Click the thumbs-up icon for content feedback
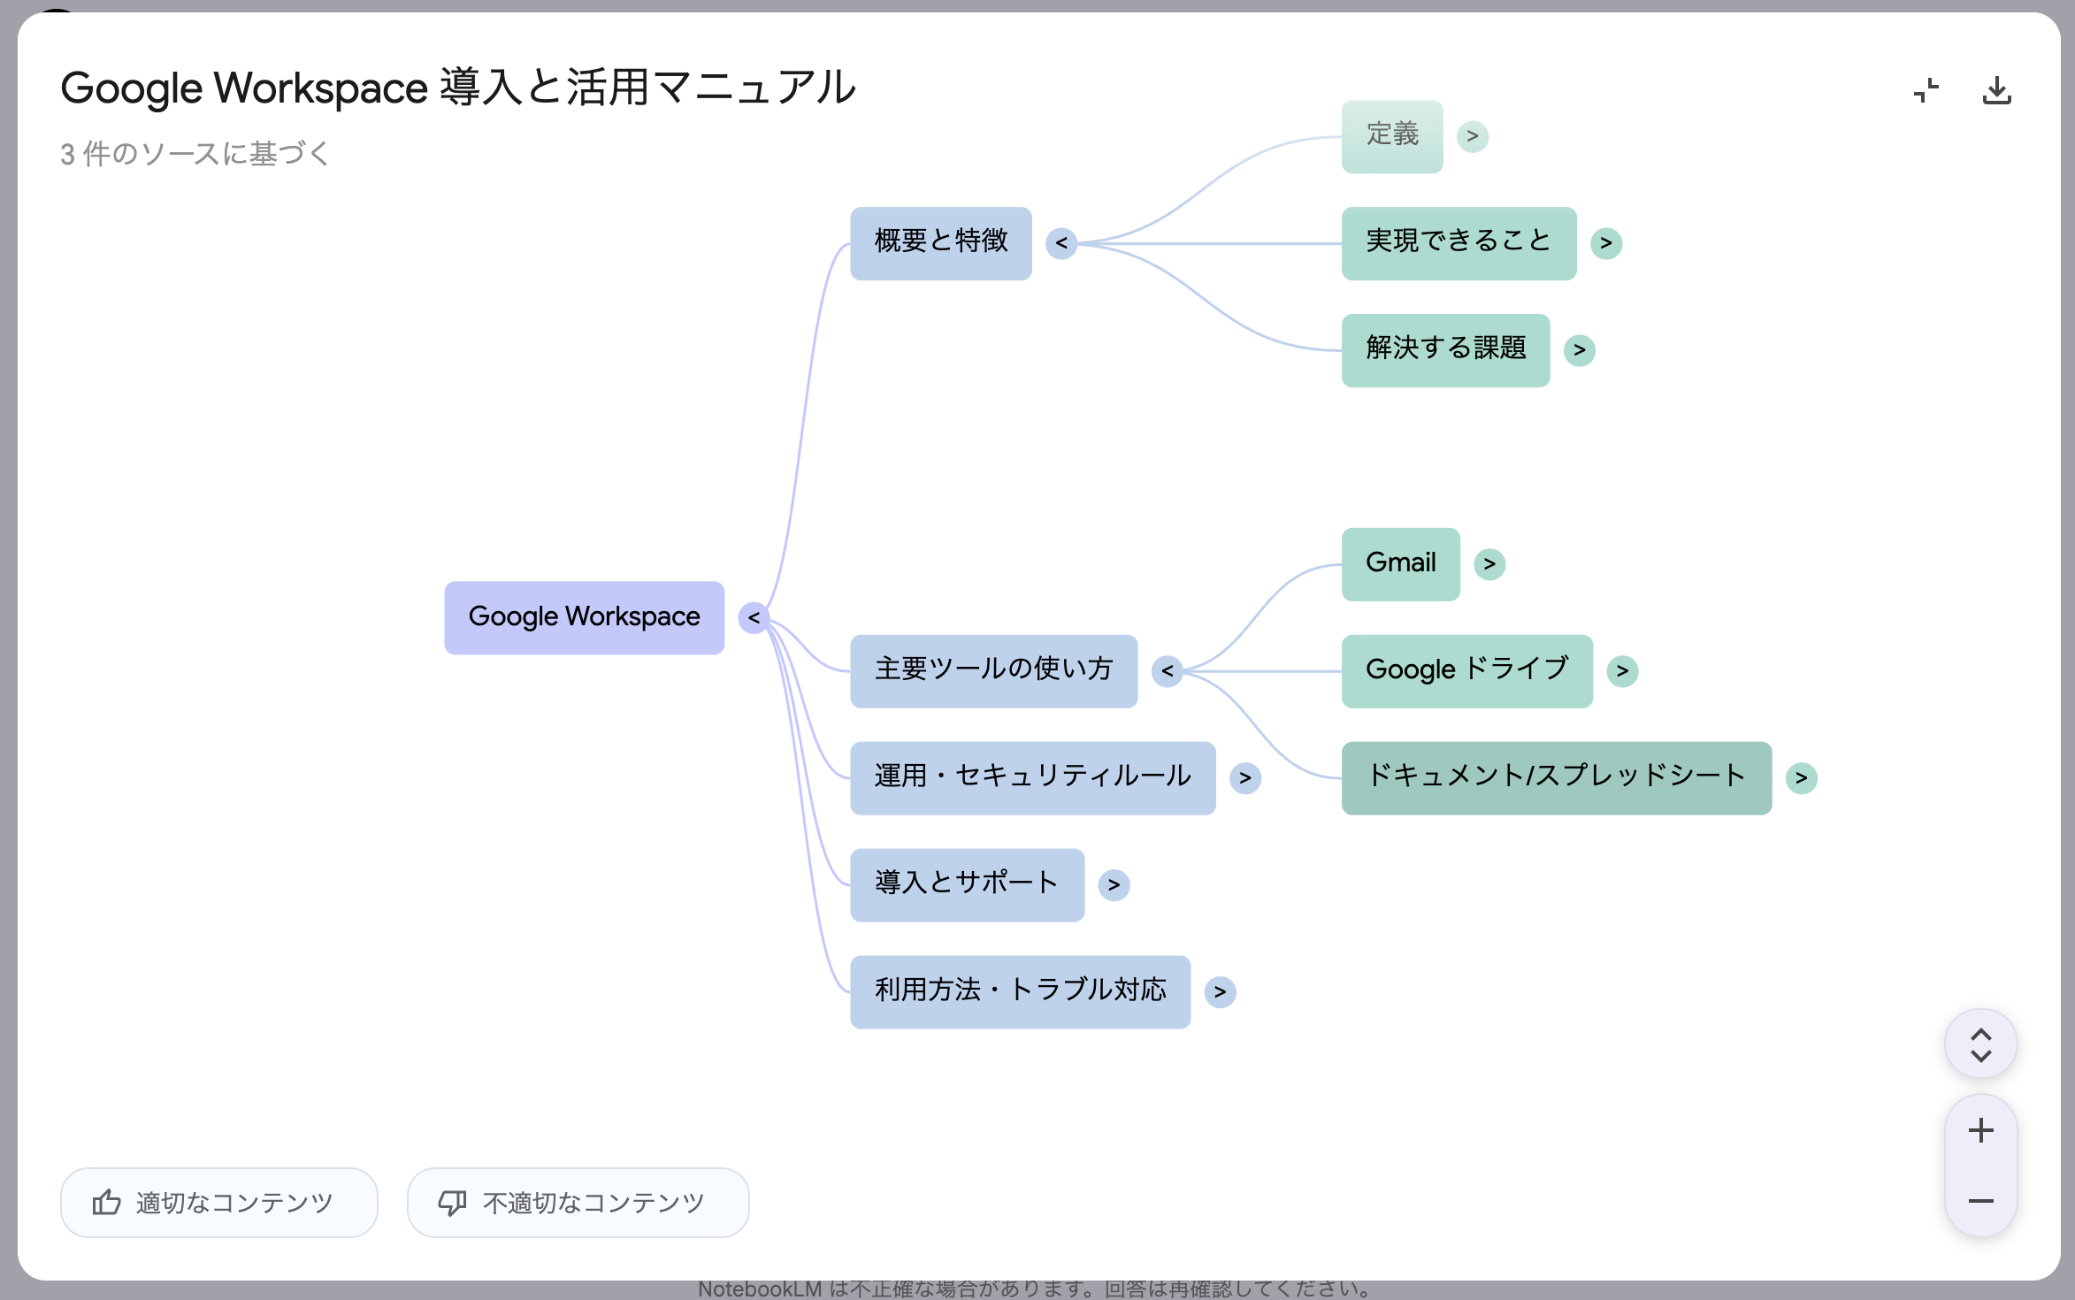This screenshot has height=1300, width=2075. click(106, 1203)
